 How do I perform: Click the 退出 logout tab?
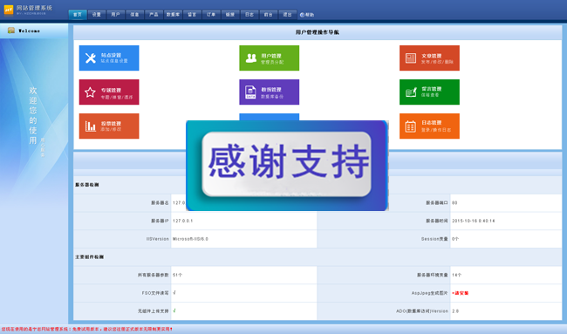click(287, 15)
